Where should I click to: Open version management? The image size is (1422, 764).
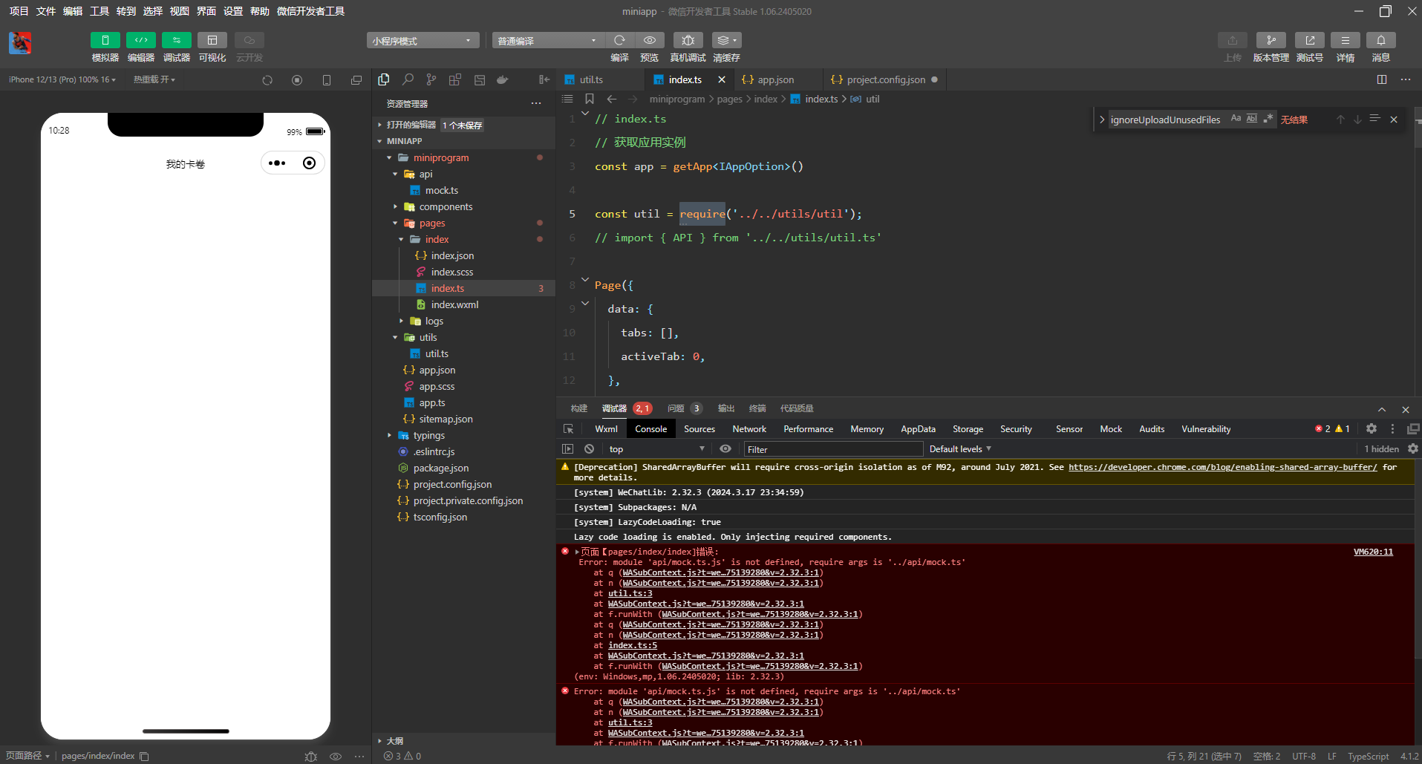pos(1271,40)
